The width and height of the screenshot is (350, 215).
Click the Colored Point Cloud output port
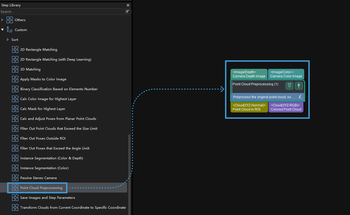(x=286, y=107)
